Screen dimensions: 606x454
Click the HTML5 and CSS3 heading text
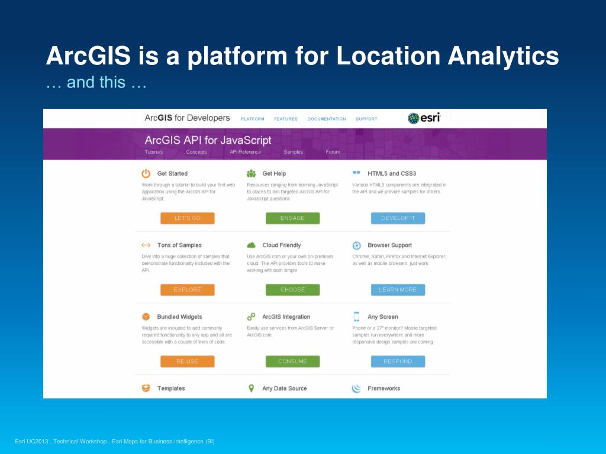pos(392,174)
